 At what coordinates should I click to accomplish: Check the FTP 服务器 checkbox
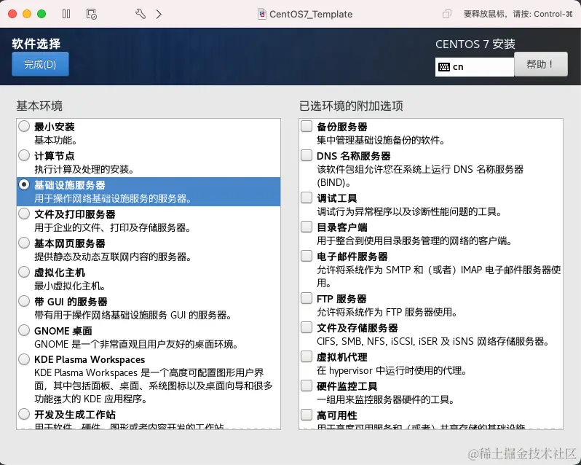click(307, 298)
